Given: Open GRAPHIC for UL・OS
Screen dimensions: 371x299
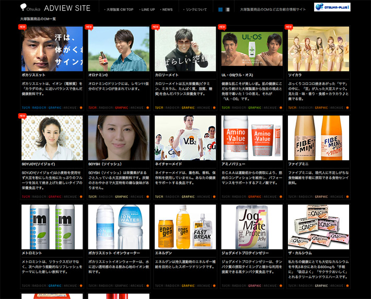Looking at the screenshot, I should coord(255,108).
